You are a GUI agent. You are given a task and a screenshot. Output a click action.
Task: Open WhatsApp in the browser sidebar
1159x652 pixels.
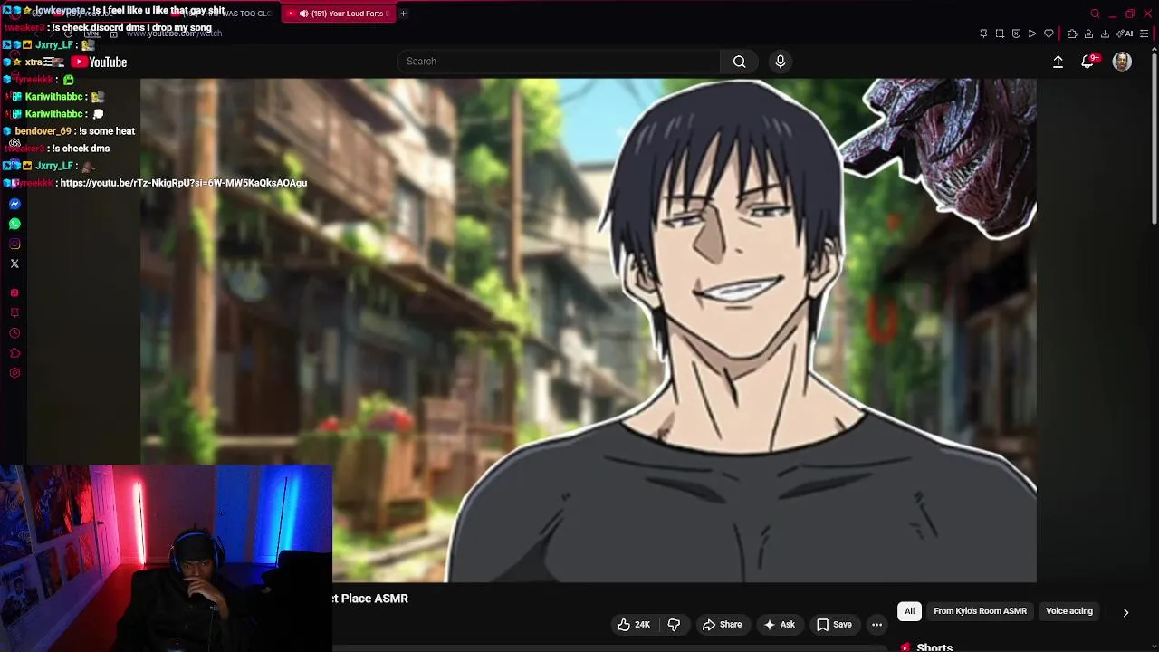click(x=14, y=224)
